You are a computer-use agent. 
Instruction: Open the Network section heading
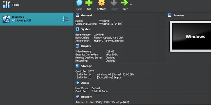87,97
